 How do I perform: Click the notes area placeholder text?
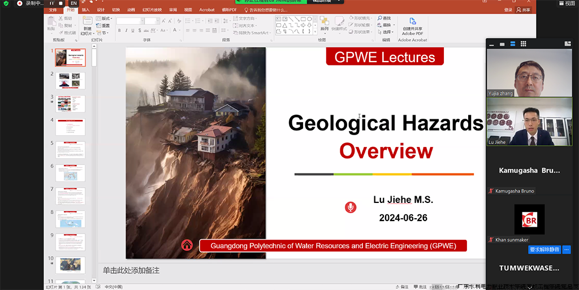coord(131,271)
